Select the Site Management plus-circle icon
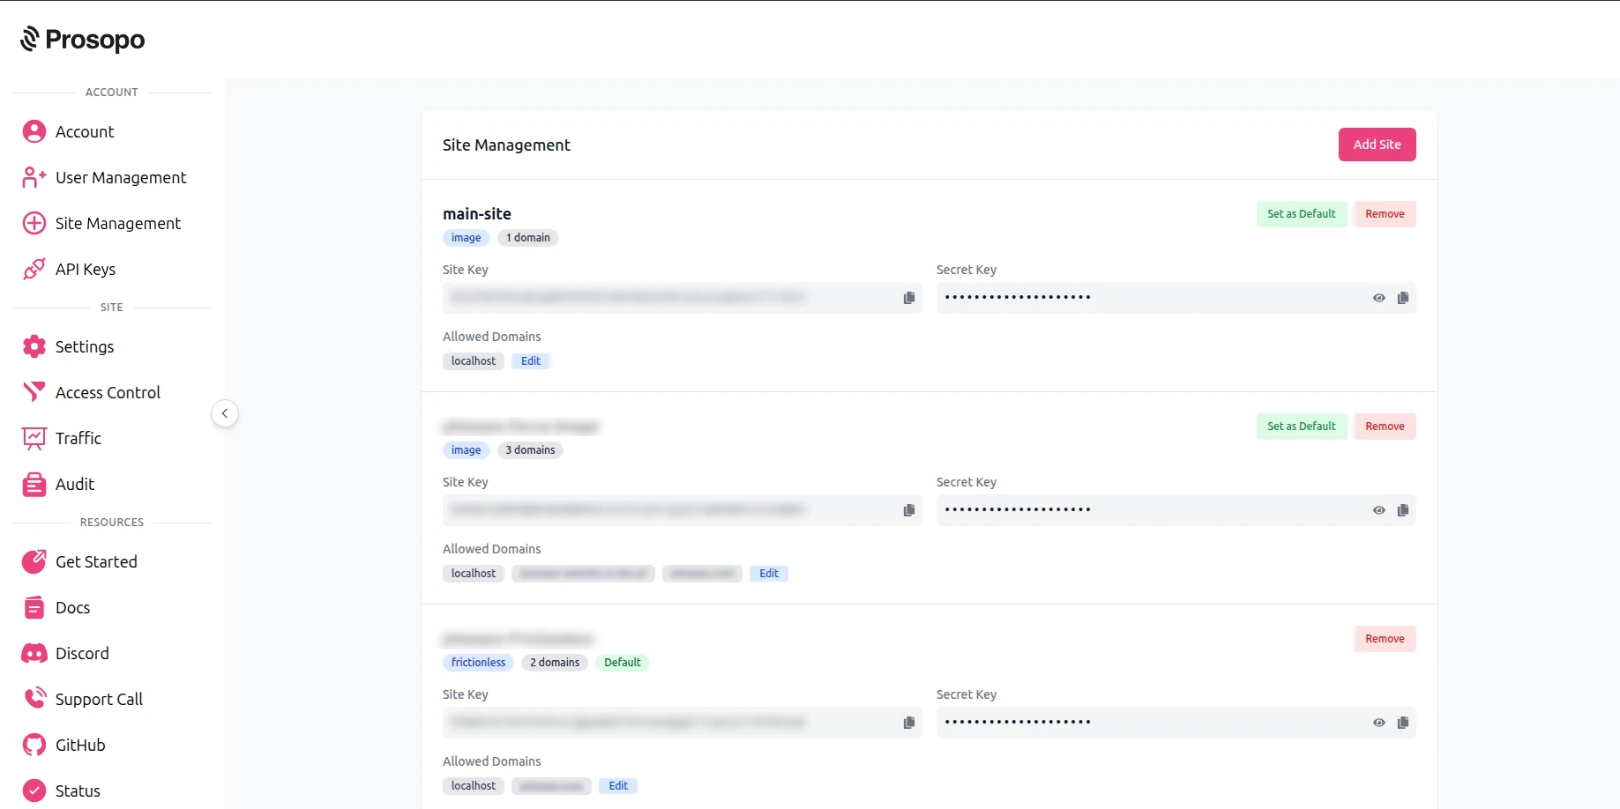Viewport: 1620px width, 809px height. tap(34, 223)
